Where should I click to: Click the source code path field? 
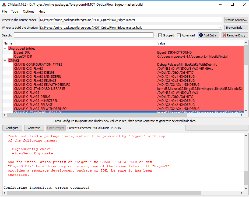tap(131, 20)
